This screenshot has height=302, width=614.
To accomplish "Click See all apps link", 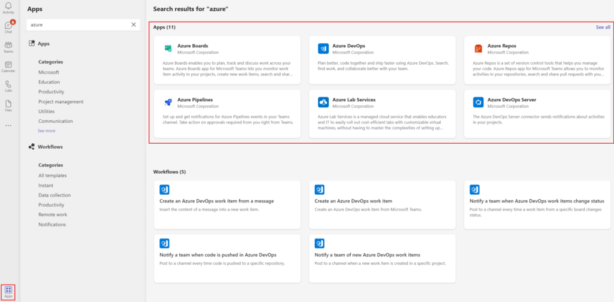I will 603,27.
